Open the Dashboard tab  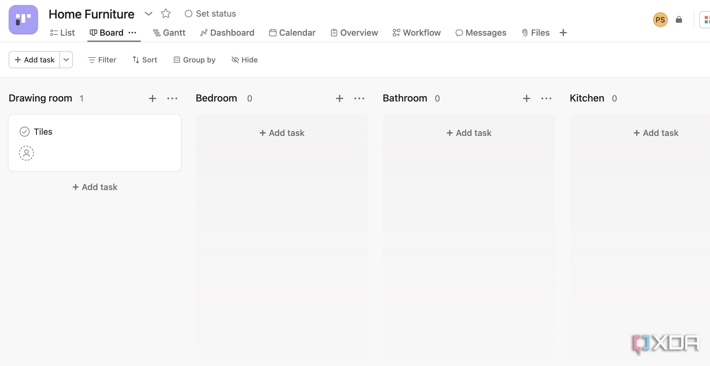tap(227, 33)
